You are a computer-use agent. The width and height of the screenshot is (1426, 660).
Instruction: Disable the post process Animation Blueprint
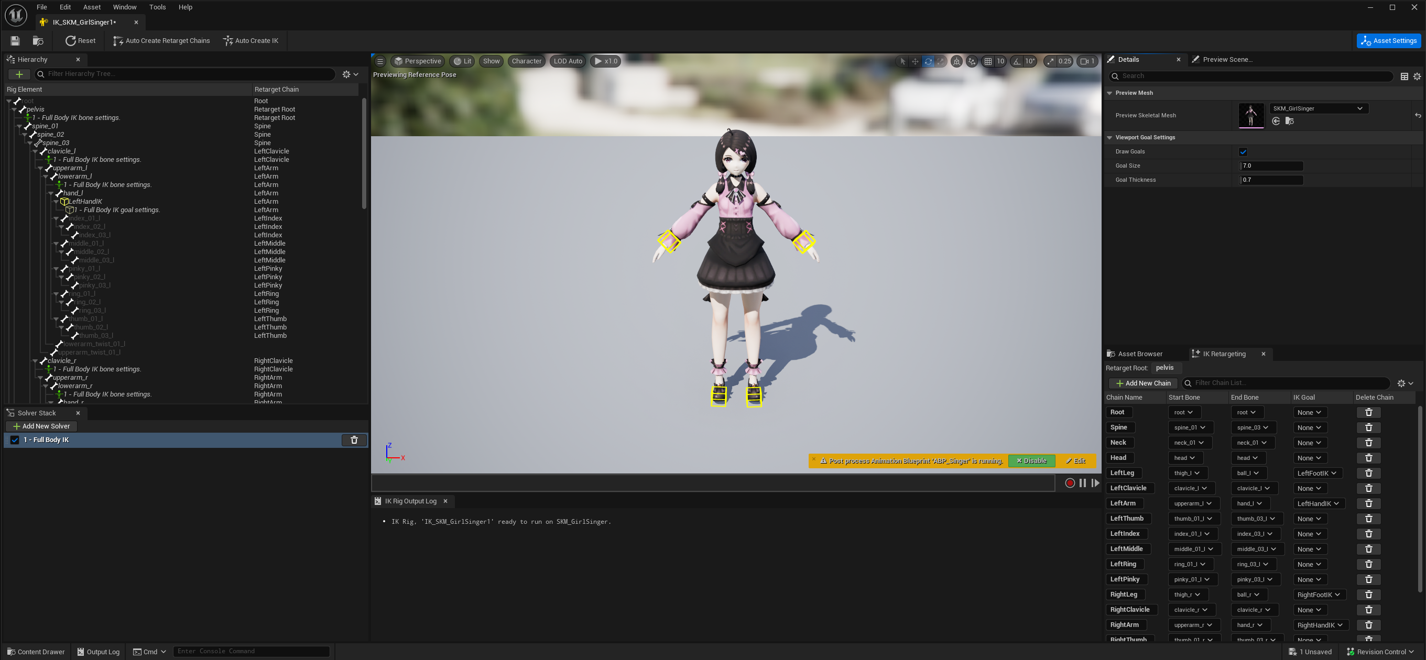(1031, 461)
